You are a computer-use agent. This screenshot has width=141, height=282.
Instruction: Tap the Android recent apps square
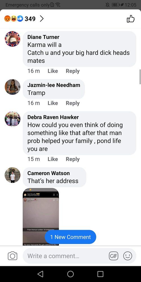click(x=100, y=274)
